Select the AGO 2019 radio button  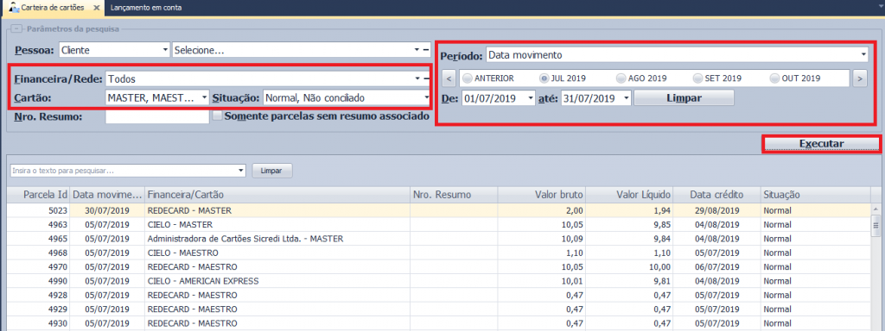pyautogui.click(x=621, y=78)
